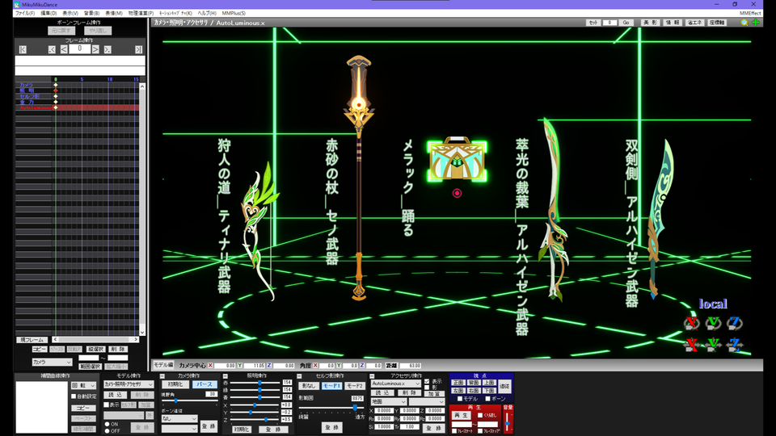Step forward one frame arrow
This screenshot has height=436, width=776.
tap(95, 49)
